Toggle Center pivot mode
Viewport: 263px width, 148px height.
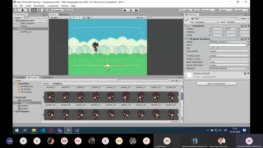point(57,10)
